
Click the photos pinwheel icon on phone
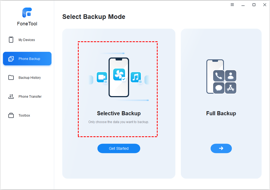(119, 74)
